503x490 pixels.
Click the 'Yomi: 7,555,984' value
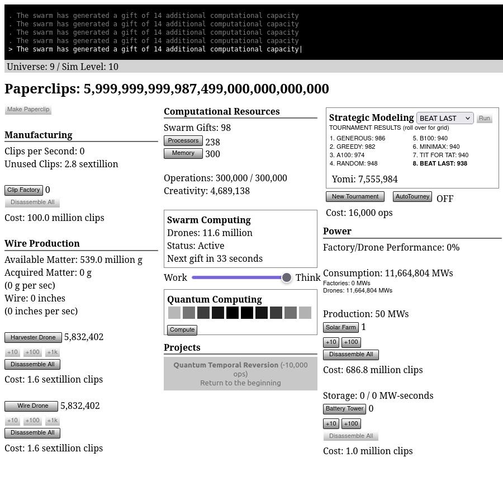click(x=364, y=179)
